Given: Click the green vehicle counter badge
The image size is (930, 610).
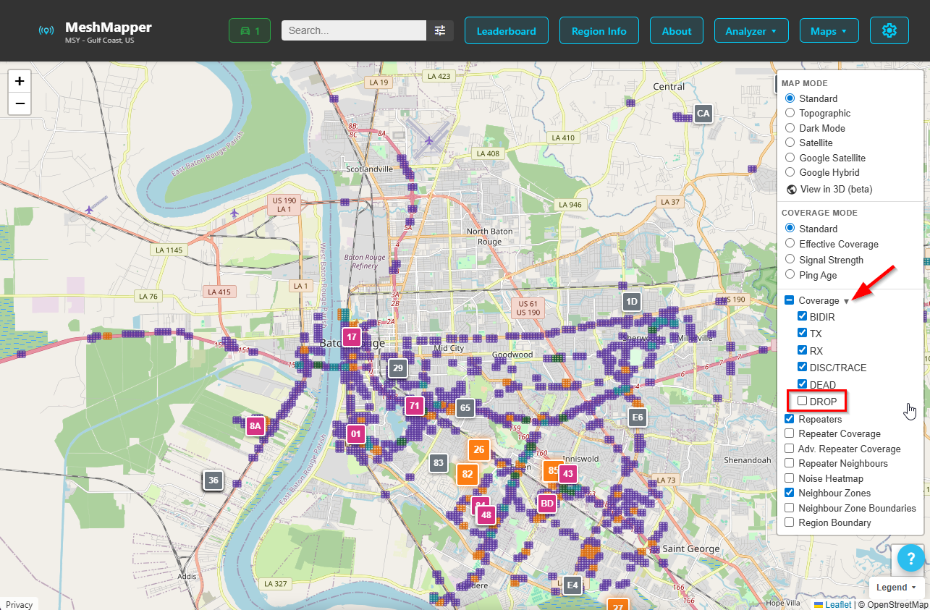Looking at the screenshot, I should click(249, 30).
